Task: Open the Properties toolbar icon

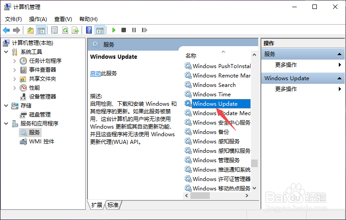Action: (55, 30)
